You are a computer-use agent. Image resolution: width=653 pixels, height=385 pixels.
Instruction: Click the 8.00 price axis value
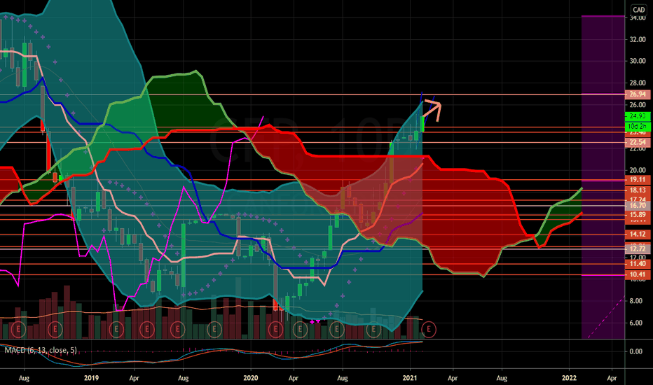[x=636, y=301]
